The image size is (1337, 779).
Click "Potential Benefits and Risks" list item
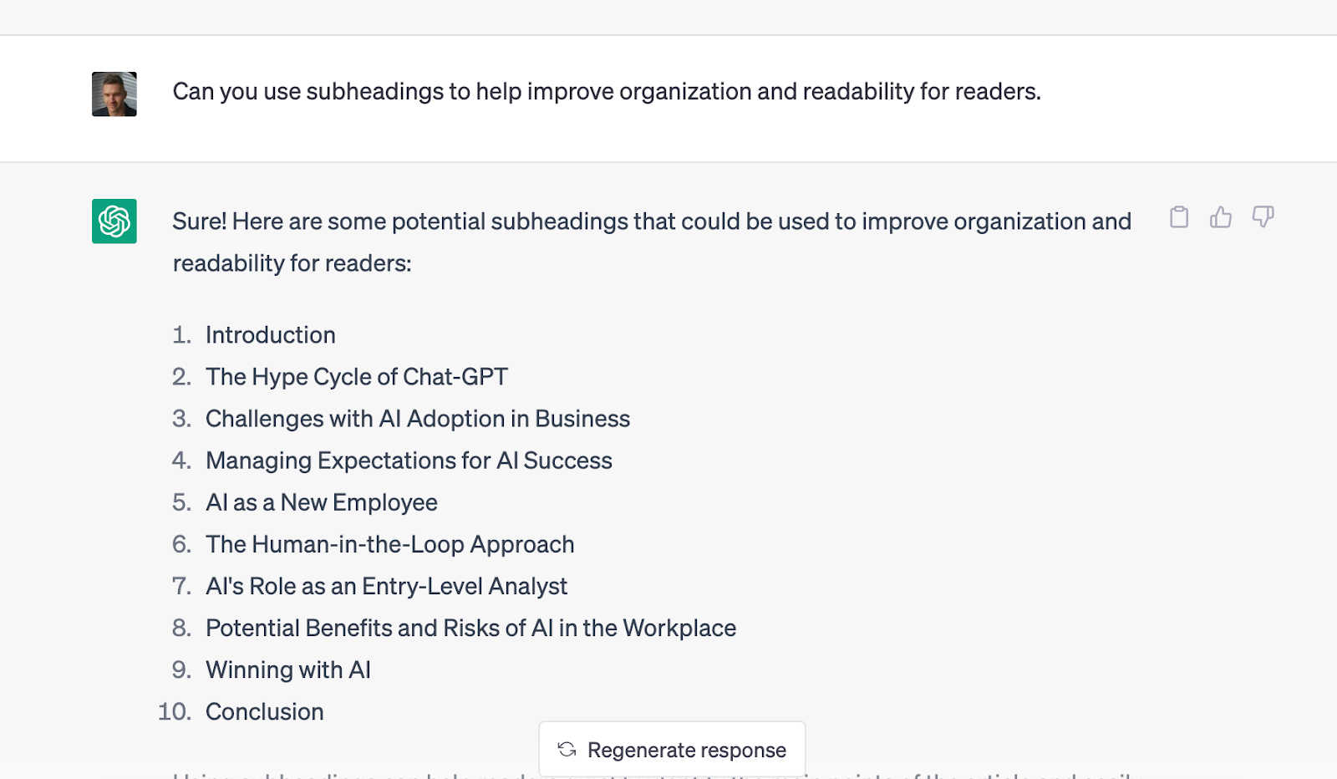tap(470, 628)
